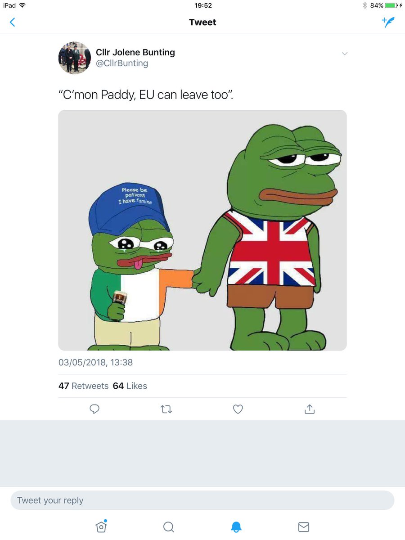
Task: Open the Cllr Jolene Bunting name link
Action: [135, 52]
